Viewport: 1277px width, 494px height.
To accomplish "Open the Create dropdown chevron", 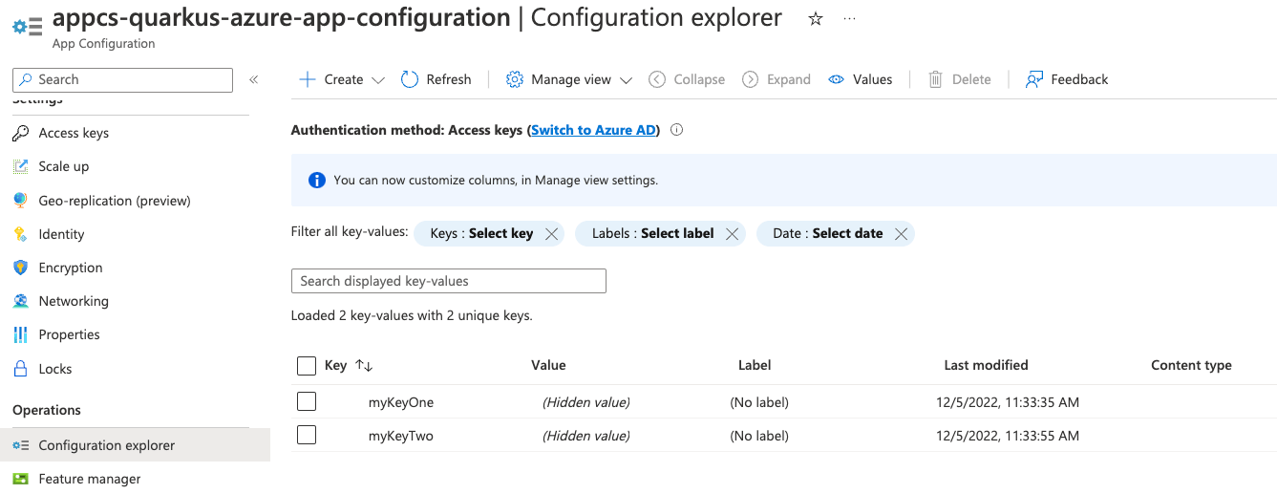I will tap(378, 80).
